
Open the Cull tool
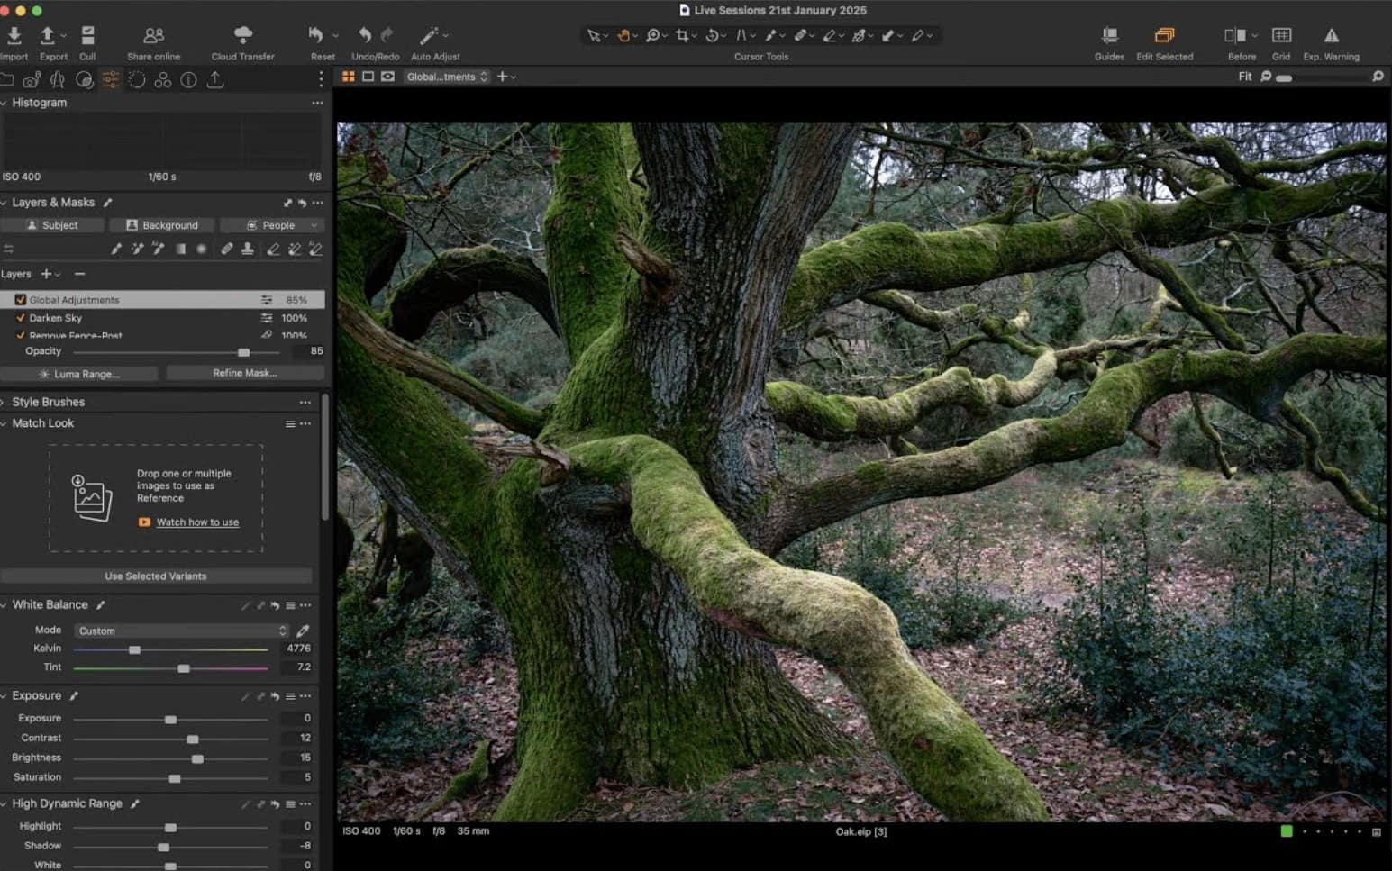87,36
